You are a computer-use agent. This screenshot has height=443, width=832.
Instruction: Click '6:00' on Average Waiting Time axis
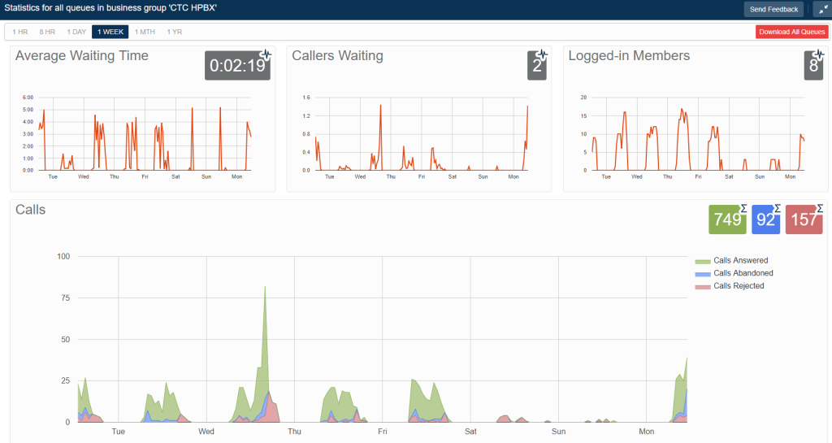pos(28,97)
